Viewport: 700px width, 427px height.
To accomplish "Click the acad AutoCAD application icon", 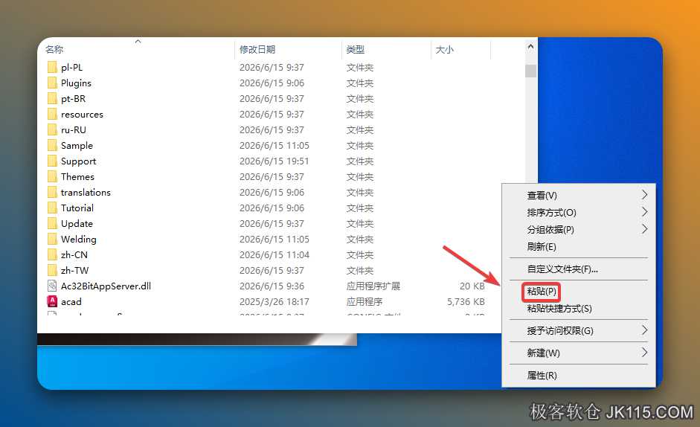I will click(x=52, y=301).
